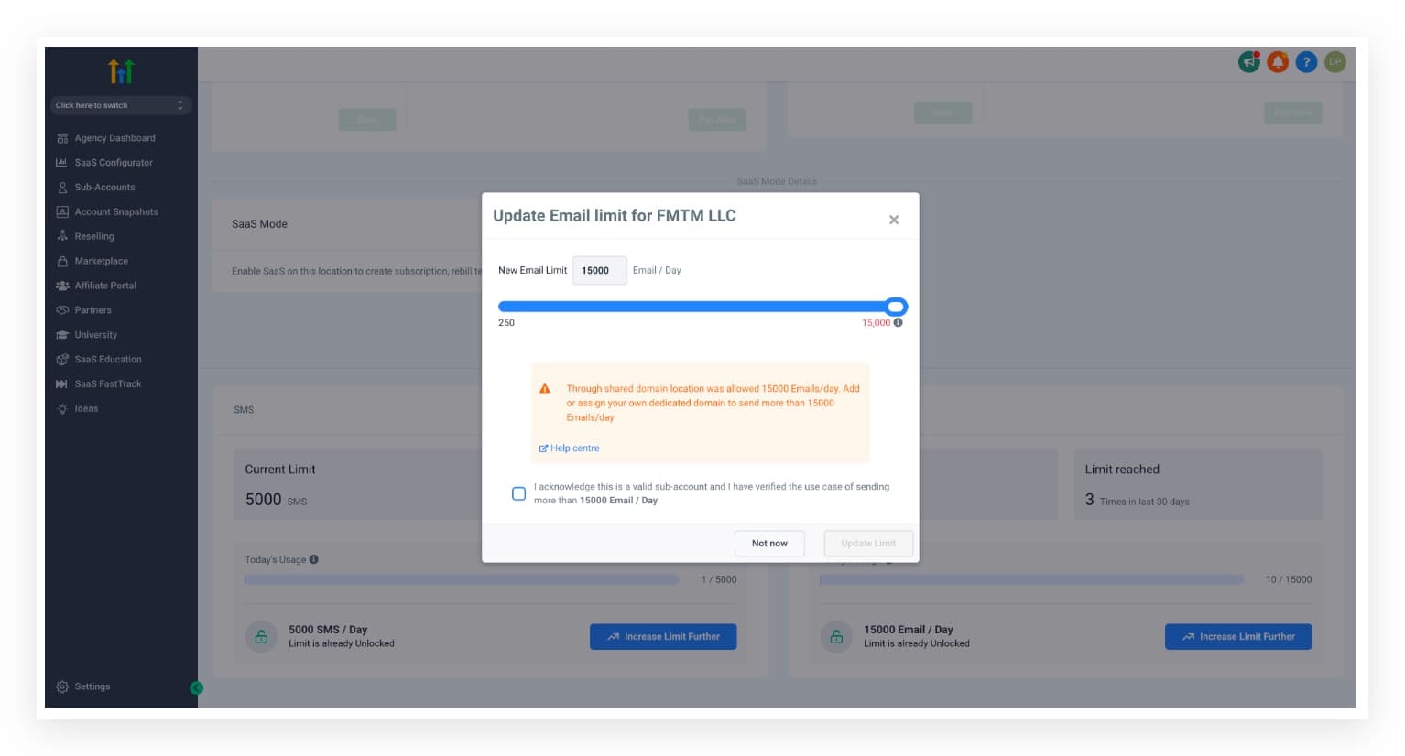
Task: Select the SaaS FastTrack icon
Action: [61, 383]
